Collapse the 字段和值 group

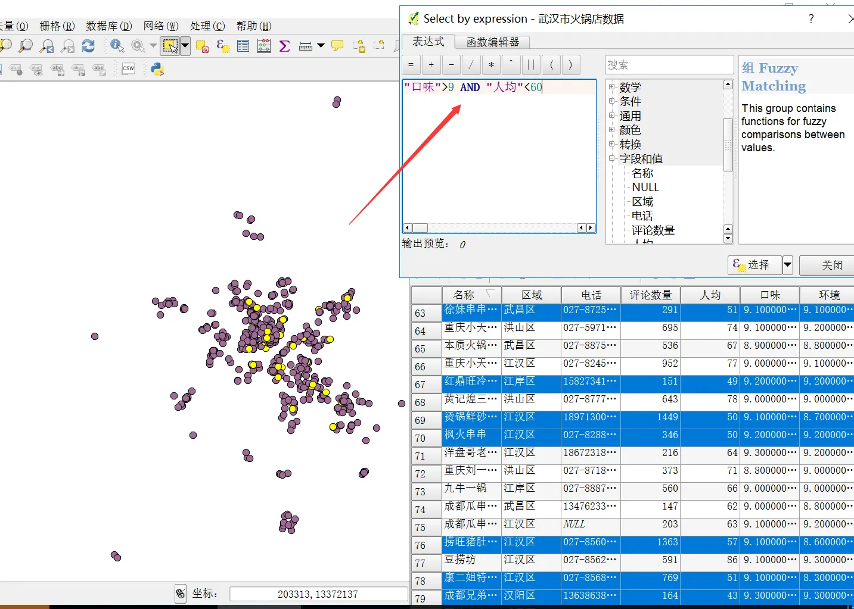[x=611, y=158]
